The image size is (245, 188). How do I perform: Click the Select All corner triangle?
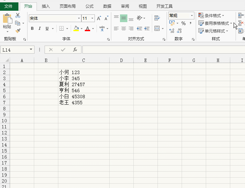point(6,60)
